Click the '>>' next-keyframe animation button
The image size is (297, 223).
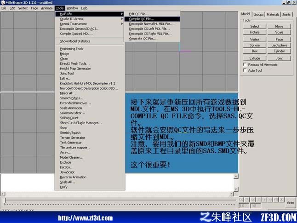[x=270, y=200]
